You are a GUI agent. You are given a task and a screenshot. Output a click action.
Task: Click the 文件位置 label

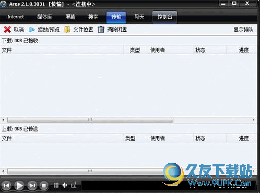[83, 30]
